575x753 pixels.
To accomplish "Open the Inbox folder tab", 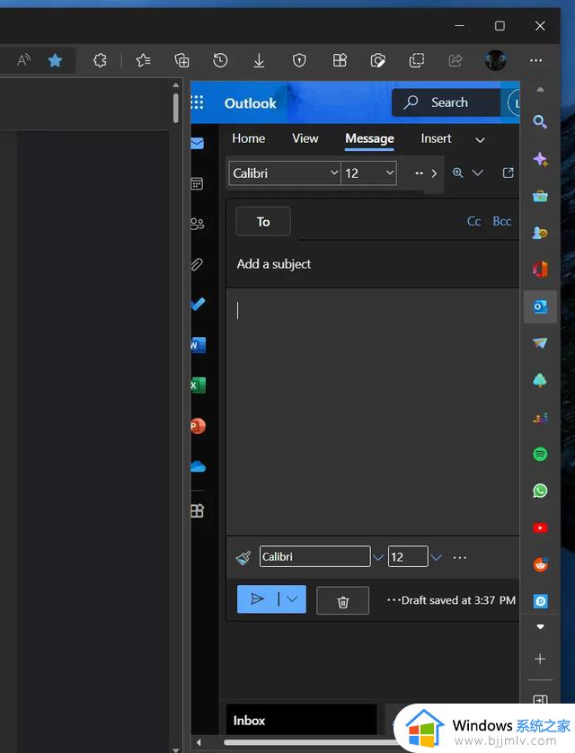I will tap(301, 720).
